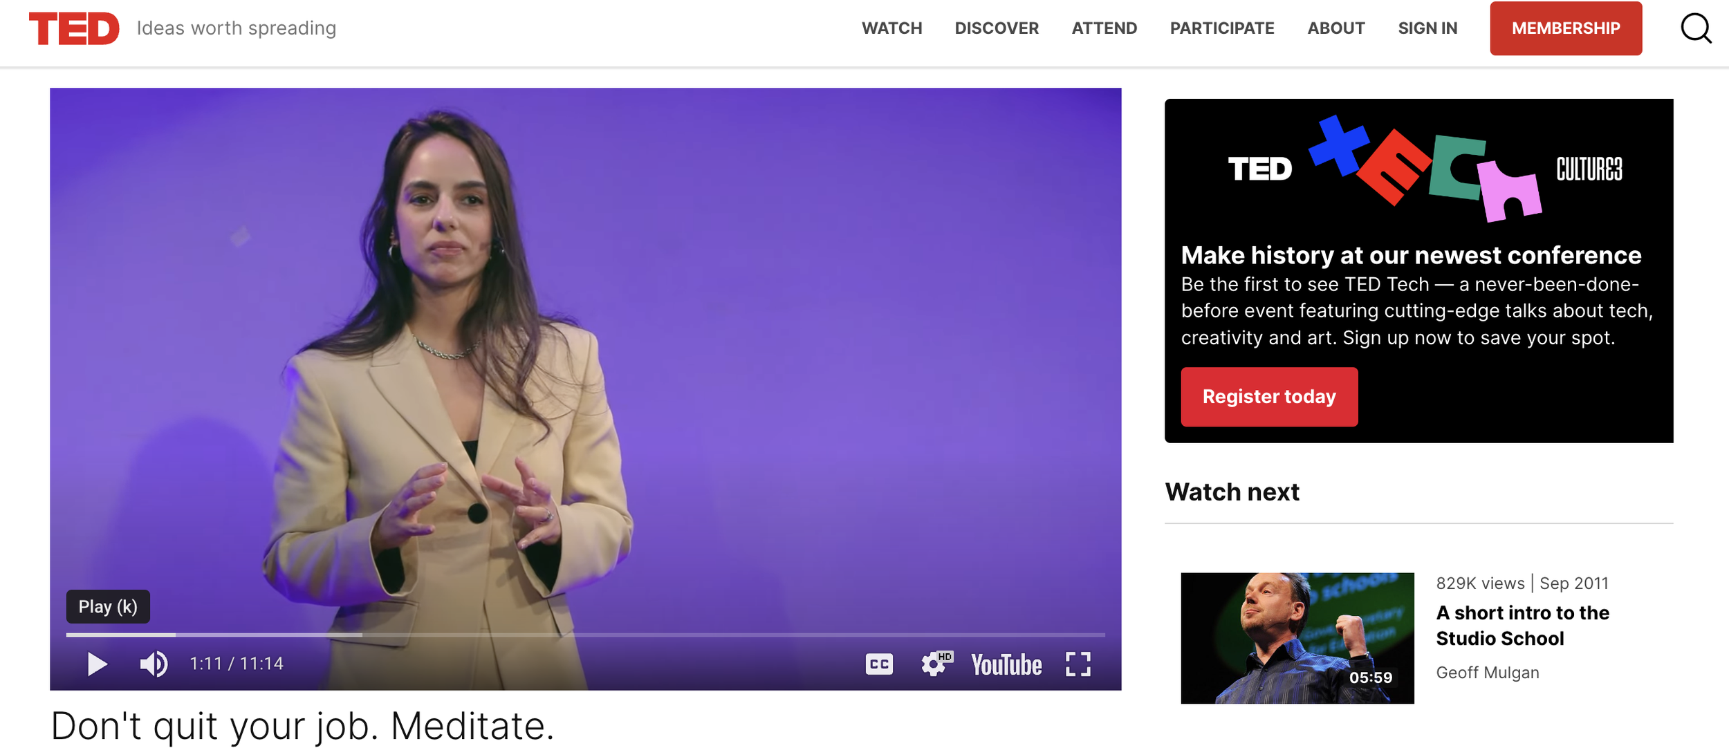This screenshot has height=748, width=1729.
Task: Play the video with the play button
Action: click(x=97, y=664)
